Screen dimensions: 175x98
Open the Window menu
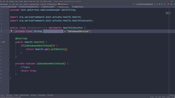pyautogui.click(x=45, y=1)
